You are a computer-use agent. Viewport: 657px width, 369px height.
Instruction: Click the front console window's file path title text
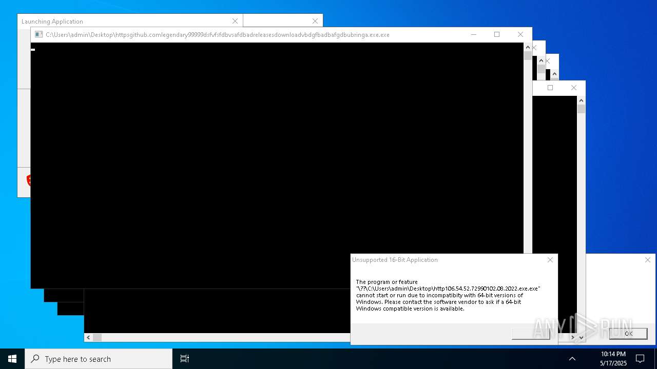point(218,35)
